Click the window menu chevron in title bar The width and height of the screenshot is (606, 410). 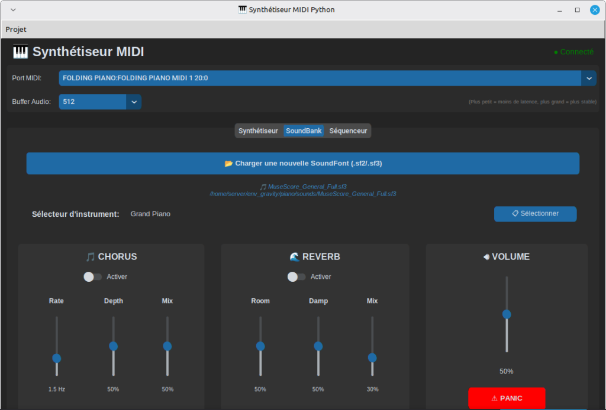coord(14,10)
